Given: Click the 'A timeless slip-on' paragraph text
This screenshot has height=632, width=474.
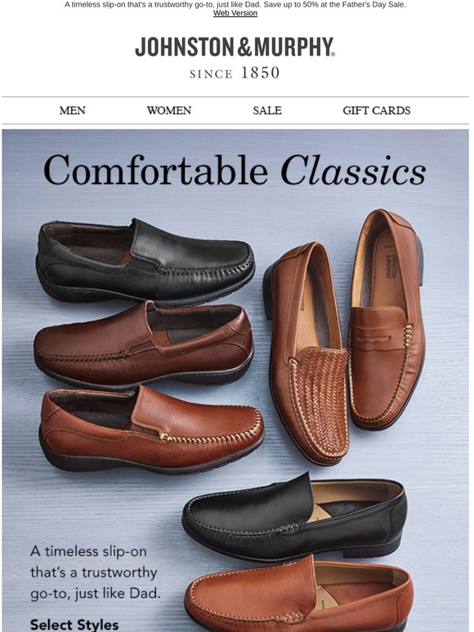Looking at the screenshot, I should (95, 572).
